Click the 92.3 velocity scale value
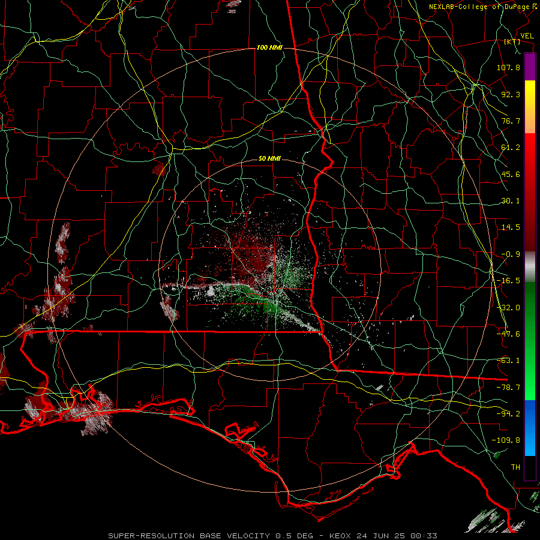 pyautogui.click(x=511, y=94)
